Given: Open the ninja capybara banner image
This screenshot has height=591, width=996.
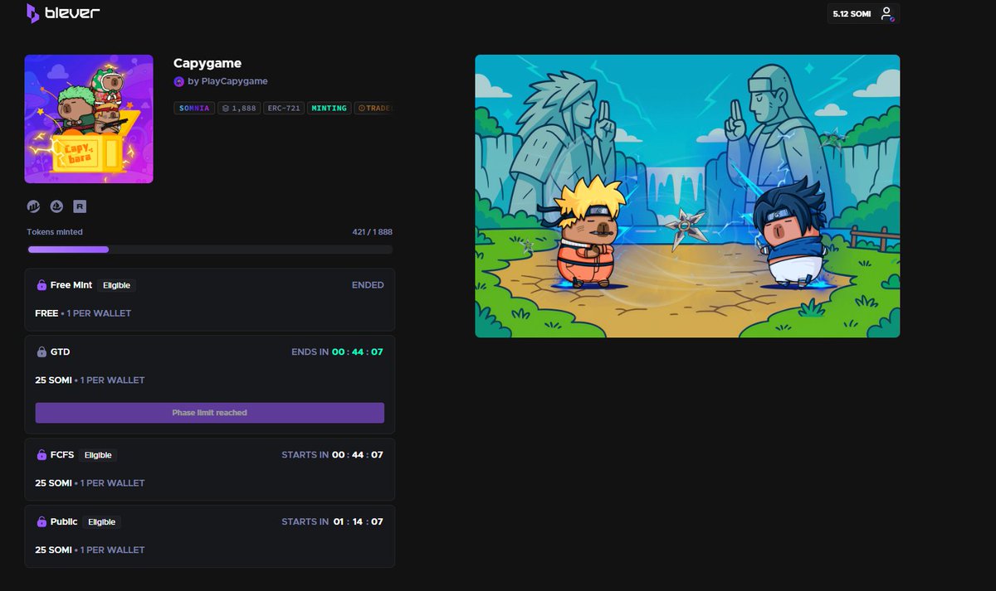Looking at the screenshot, I should (x=687, y=196).
